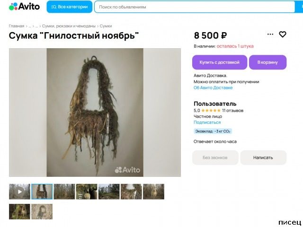Add the bag with 'В корзину'

[x=267, y=62]
